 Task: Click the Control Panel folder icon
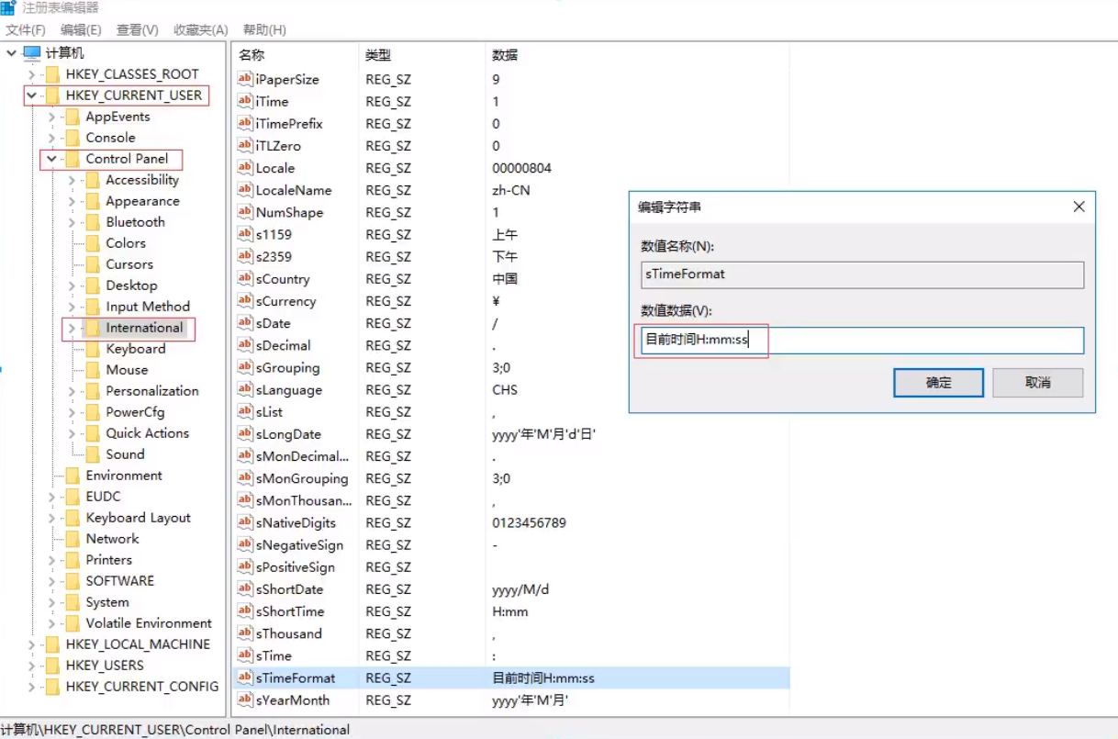73,159
